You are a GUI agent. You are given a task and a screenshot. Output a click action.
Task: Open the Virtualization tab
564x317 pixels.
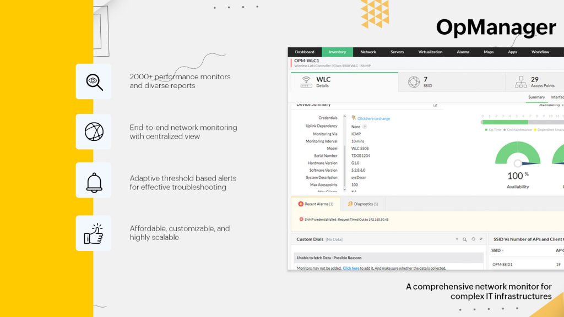[x=430, y=52]
